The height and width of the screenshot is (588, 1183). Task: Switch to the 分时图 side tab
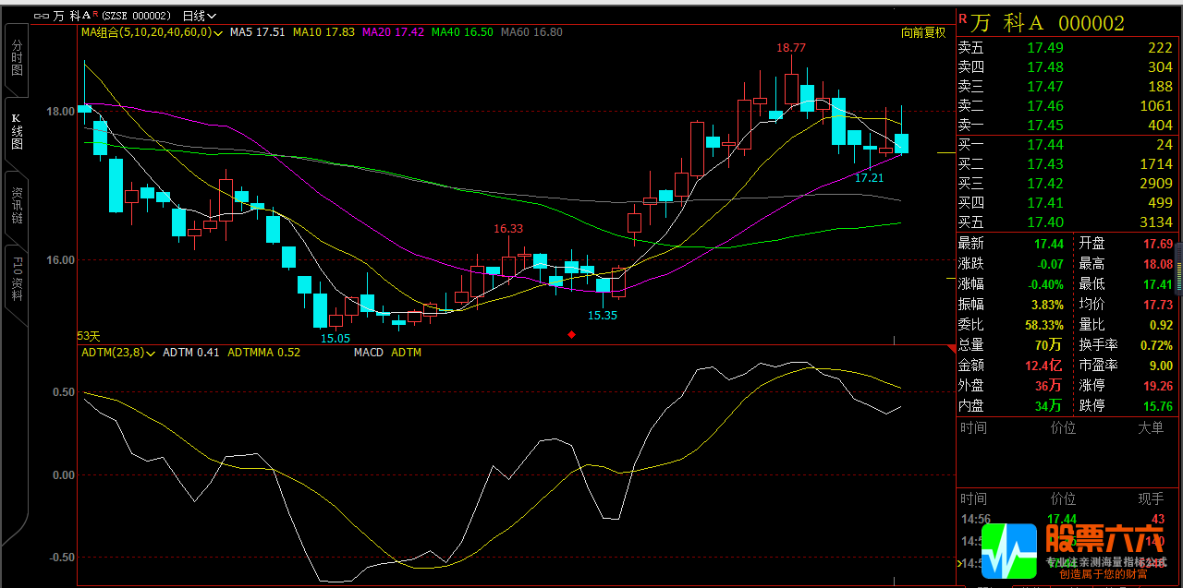click(x=17, y=58)
